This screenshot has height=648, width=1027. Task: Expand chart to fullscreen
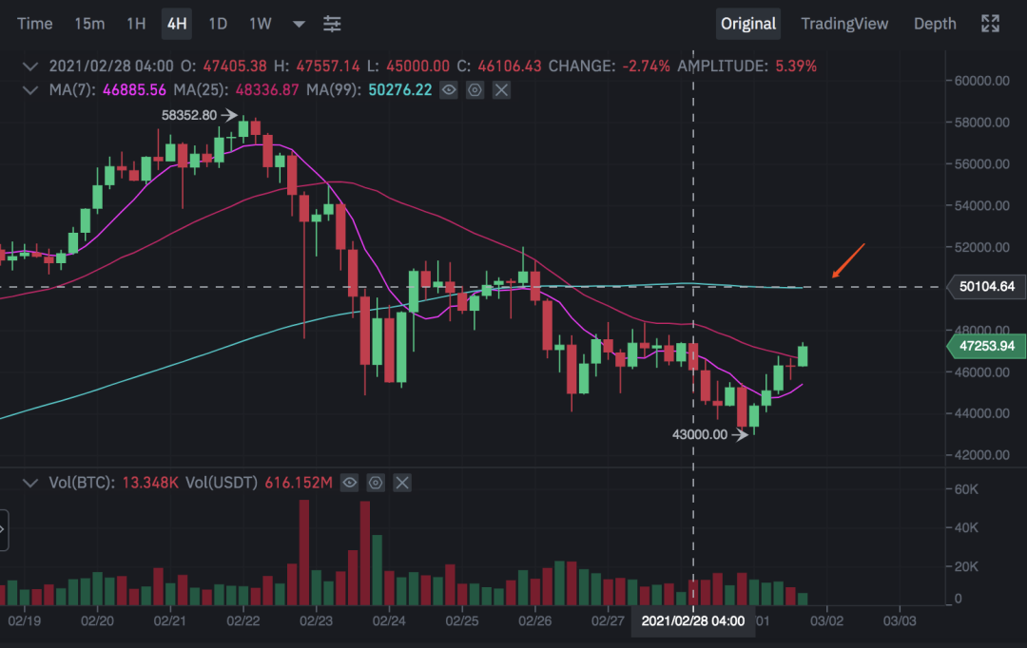pyautogui.click(x=990, y=24)
